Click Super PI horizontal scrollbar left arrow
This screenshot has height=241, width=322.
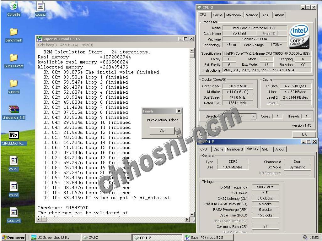pyautogui.click(x=39, y=220)
